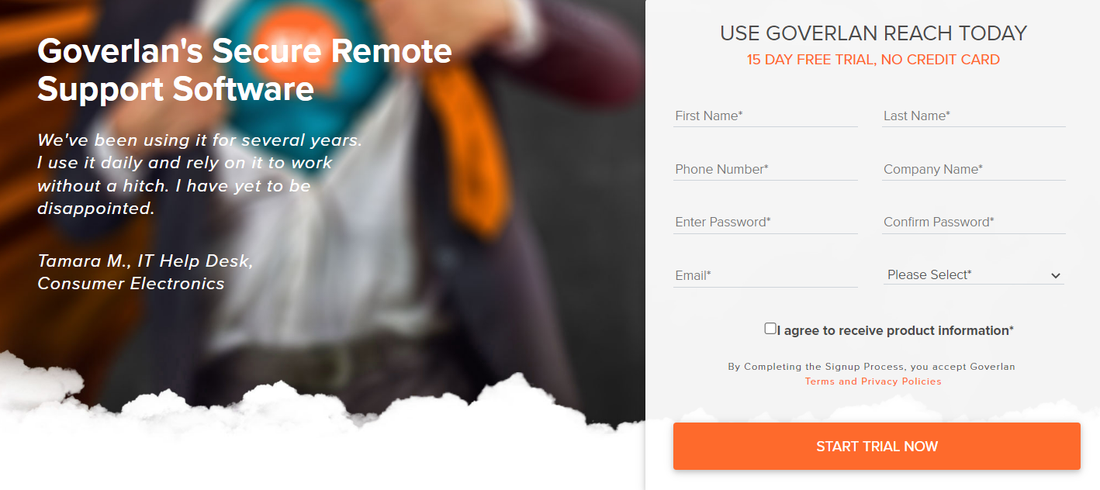Focus the Enter Password field
This screenshot has height=490, width=1100.
[x=766, y=222]
